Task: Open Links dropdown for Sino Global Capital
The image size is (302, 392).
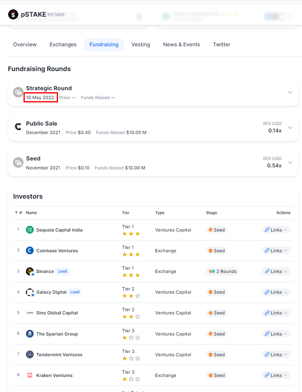Action: [x=276, y=313]
